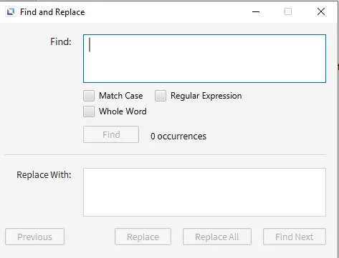Close the Find and Replace dialog
Screen dimensions: 339x258
click(x=321, y=11)
